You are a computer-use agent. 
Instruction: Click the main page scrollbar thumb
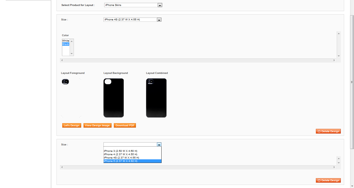click(352, 82)
